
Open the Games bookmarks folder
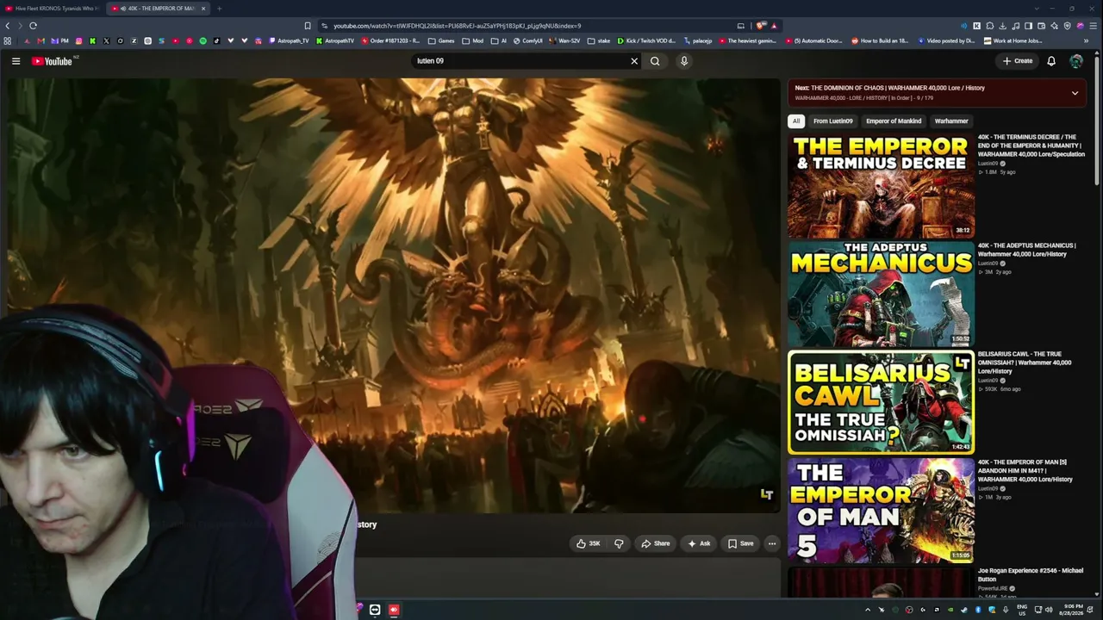click(x=441, y=40)
